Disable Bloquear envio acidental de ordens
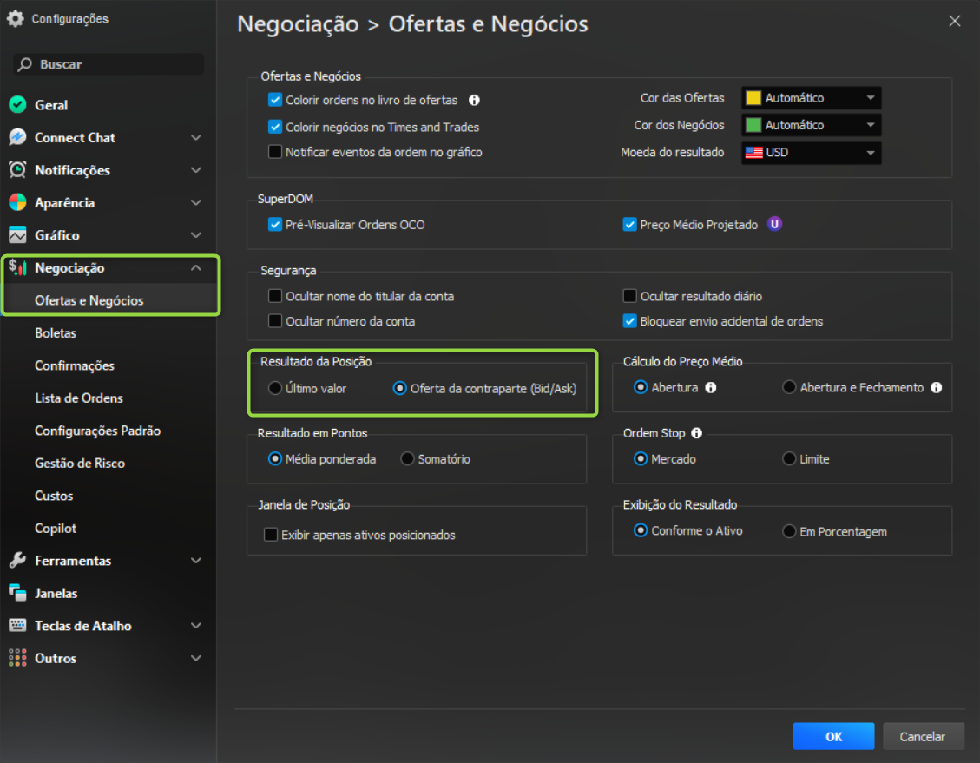Image resolution: width=980 pixels, height=763 pixels. pos(630,321)
